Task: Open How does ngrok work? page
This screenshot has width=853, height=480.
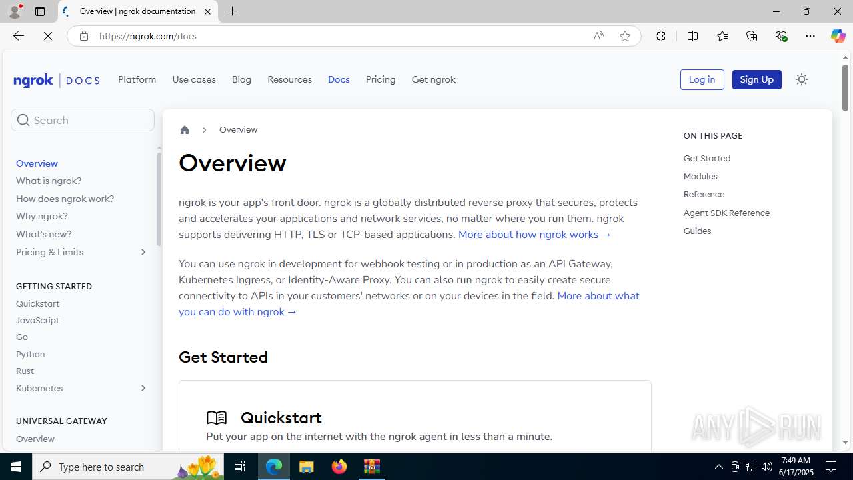Action: (65, 199)
